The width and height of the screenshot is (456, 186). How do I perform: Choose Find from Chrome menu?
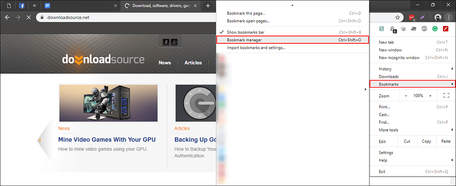pos(413,122)
